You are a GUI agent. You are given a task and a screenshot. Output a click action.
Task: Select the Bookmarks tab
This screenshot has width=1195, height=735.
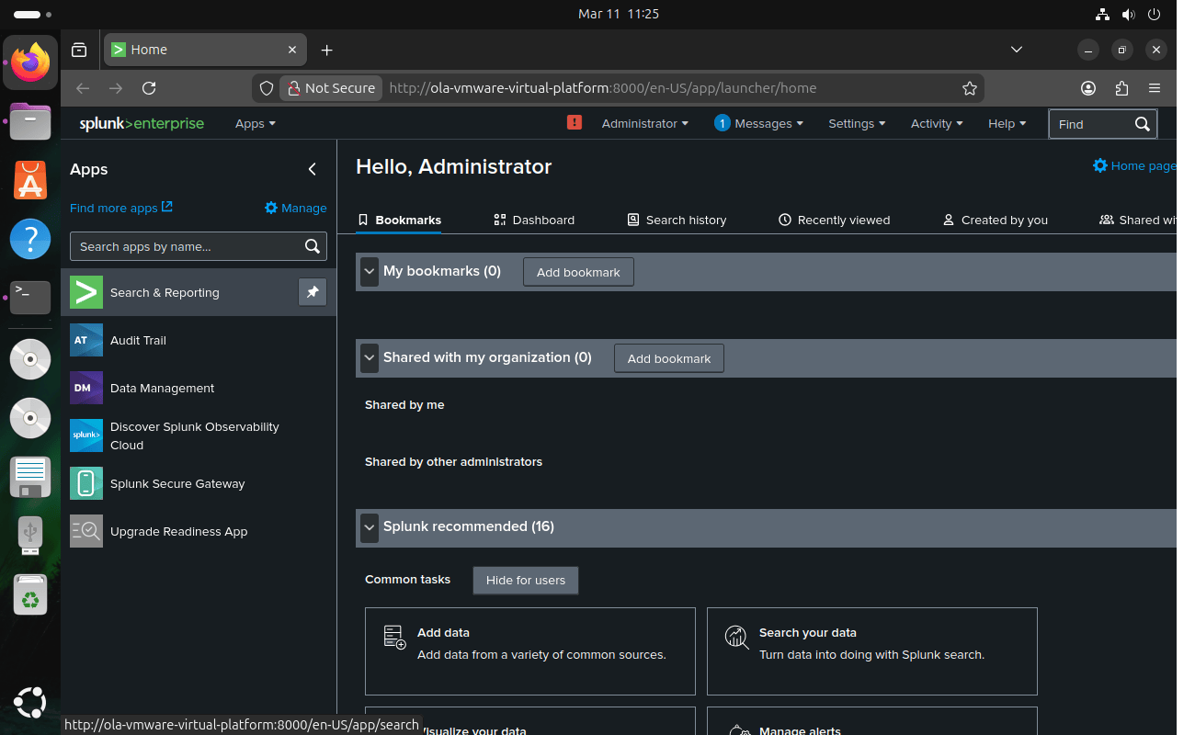(399, 220)
